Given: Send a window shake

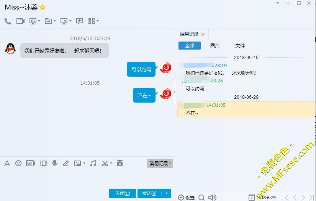Looking at the screenshot, I should (44, 163).
